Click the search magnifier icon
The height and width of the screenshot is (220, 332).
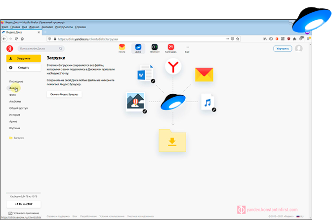[61, 49]
